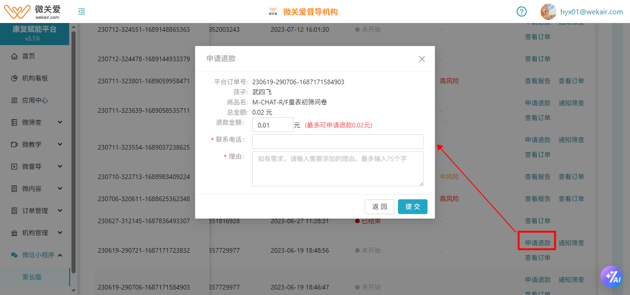Expand the 订单管理 sidebar menu
The image size is (630, 295).
[x=37, y=211]
